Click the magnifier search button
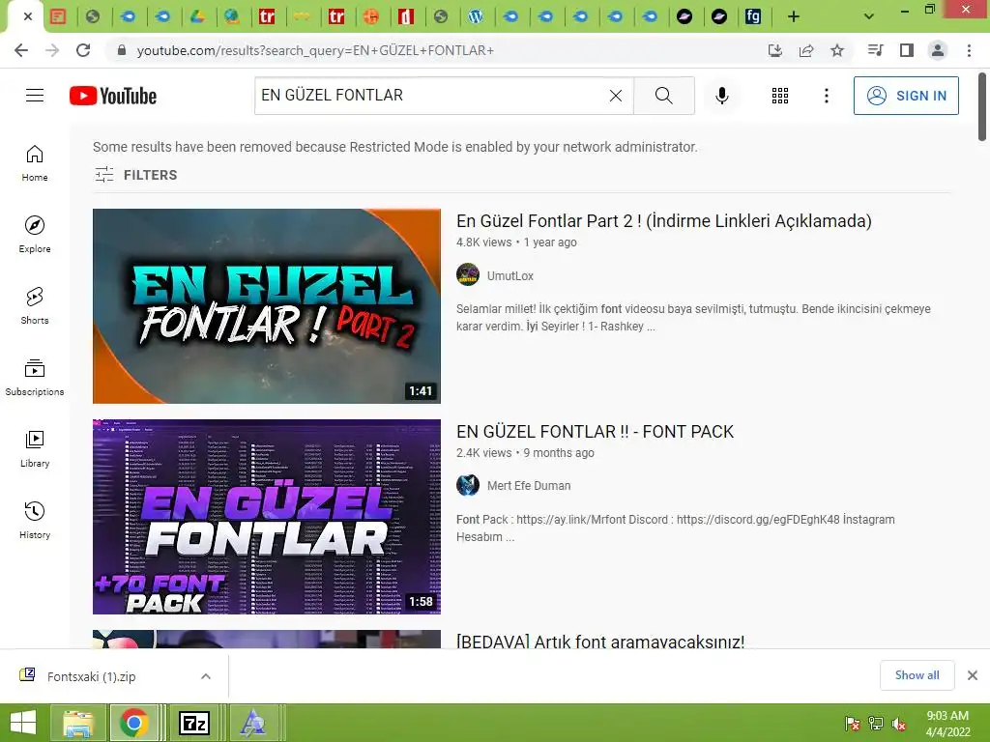 click(x=663, y=96)
